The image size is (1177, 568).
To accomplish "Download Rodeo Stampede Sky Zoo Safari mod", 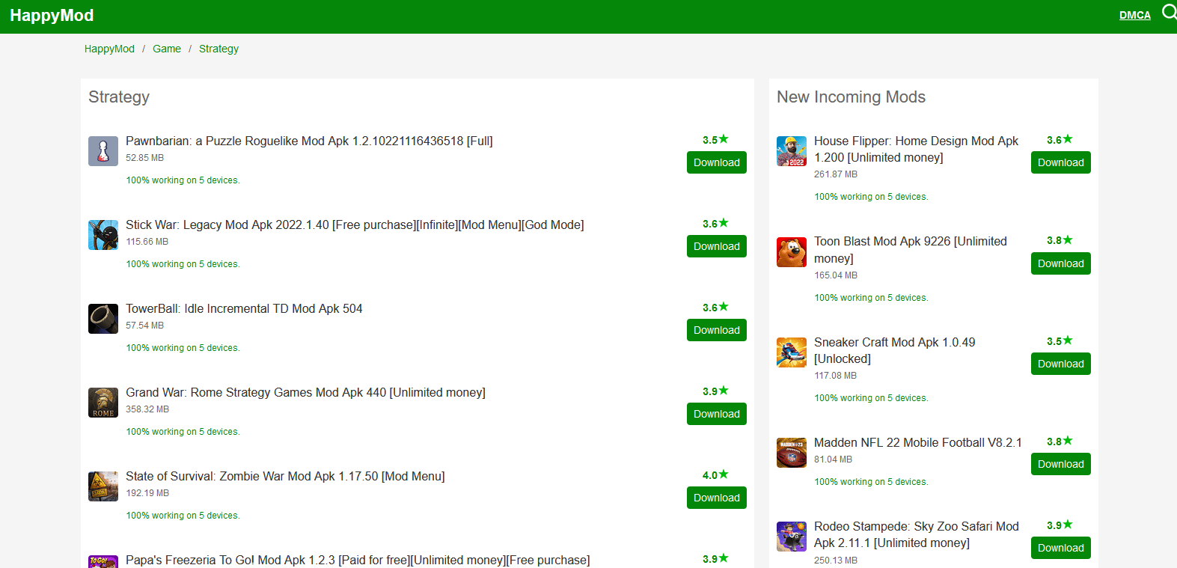I will pos(1061,548).
